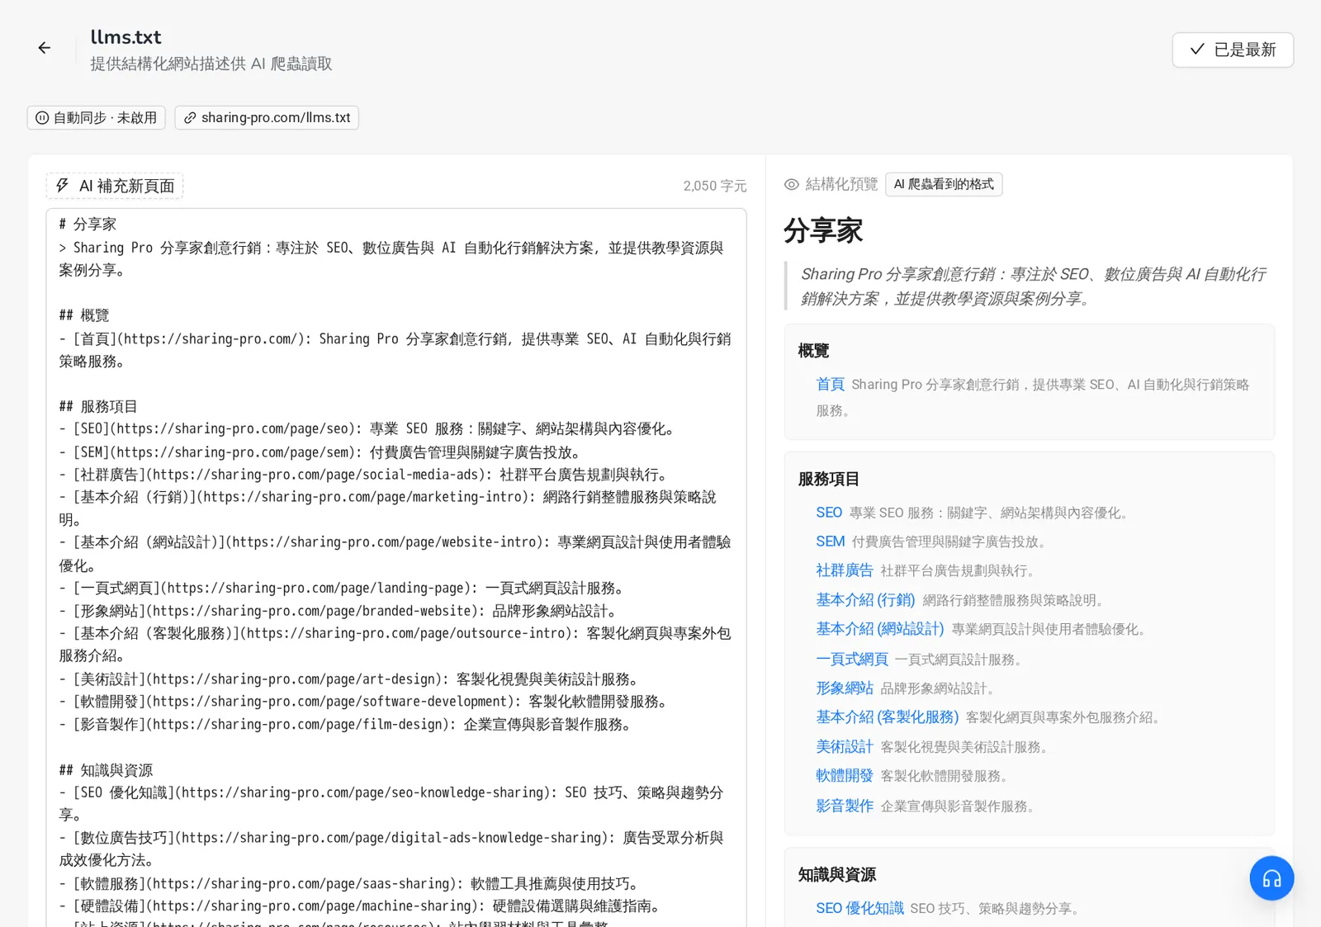This screenshot has width=1321, height=927.
Task: Open the SEM preview link
Action: pyautogui.click(x=830, y=542)
